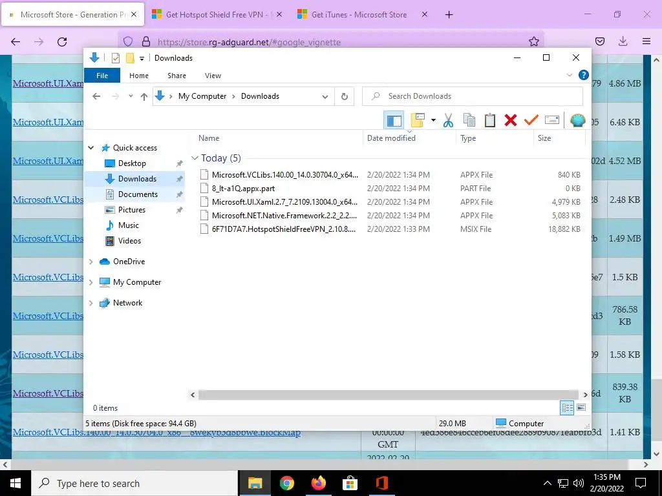Sort by the Name column header

pyautogui.click(x=278, y=138)
